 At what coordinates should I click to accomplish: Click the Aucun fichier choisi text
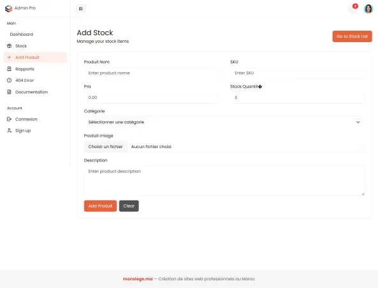(x=151, y=146)
